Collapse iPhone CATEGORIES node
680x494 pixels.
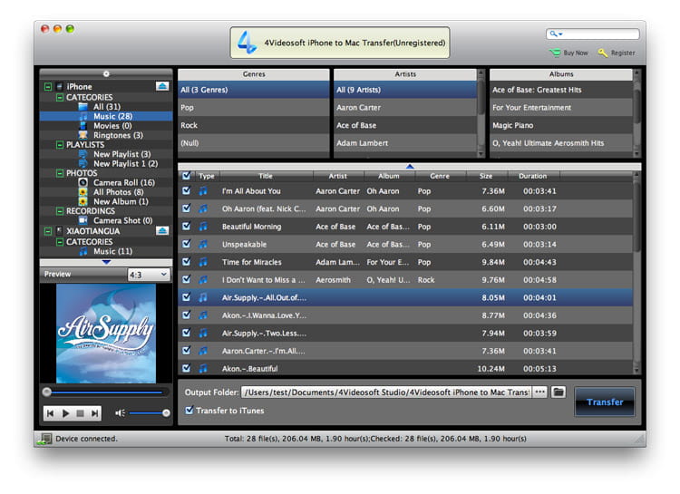60,97
